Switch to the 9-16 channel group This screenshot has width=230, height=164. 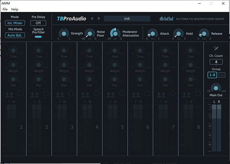coord(220,75)
